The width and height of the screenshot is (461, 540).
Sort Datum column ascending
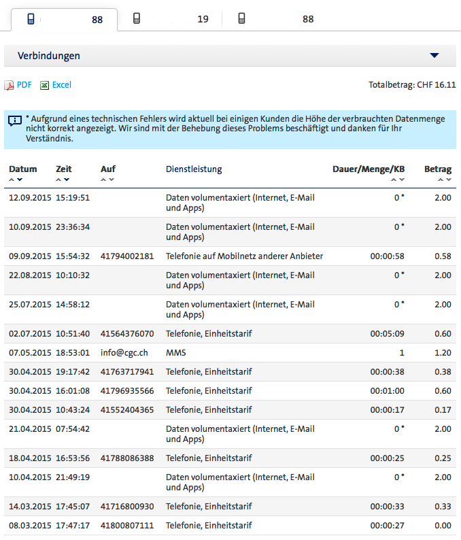[x=12, y=180]
